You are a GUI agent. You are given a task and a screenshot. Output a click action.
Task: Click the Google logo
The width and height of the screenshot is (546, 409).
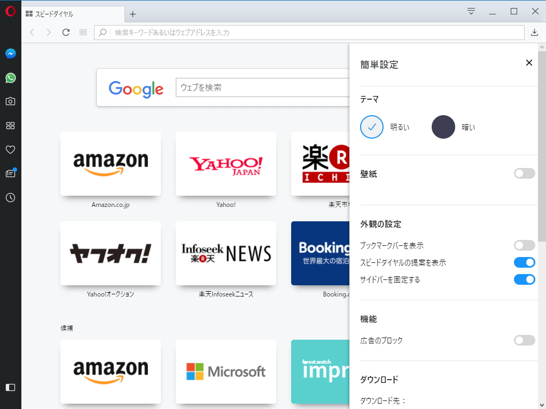pyautogui.click(x=136, y=89)
